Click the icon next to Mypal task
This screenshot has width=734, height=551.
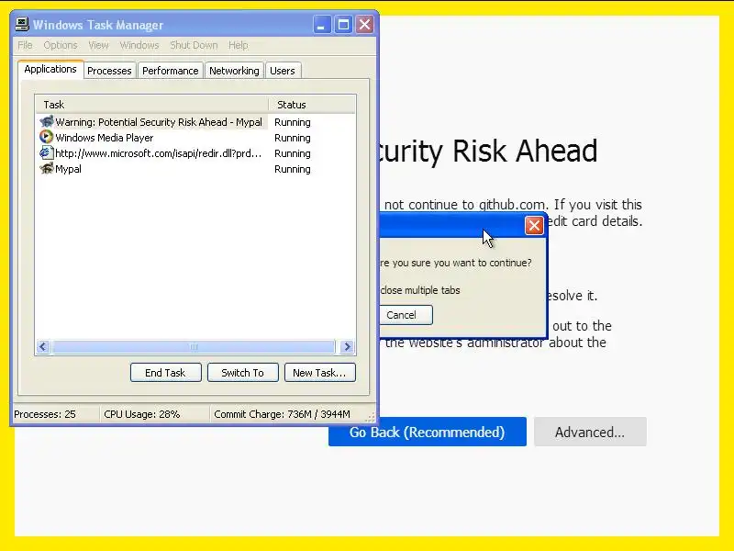[47, 168]
